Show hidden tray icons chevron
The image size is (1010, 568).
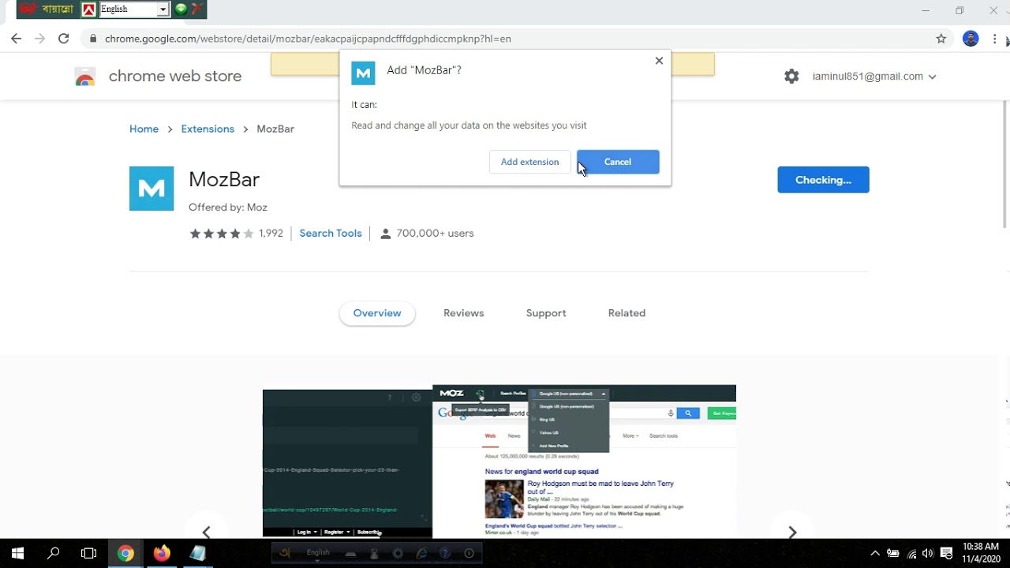(x=874, y=554)
